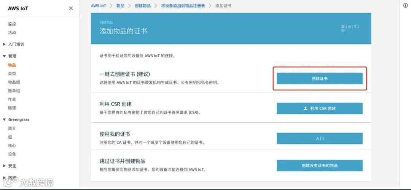Click the AWS IoT sidebar title
Screen dimensions: 411x190
tap(18, 8)
